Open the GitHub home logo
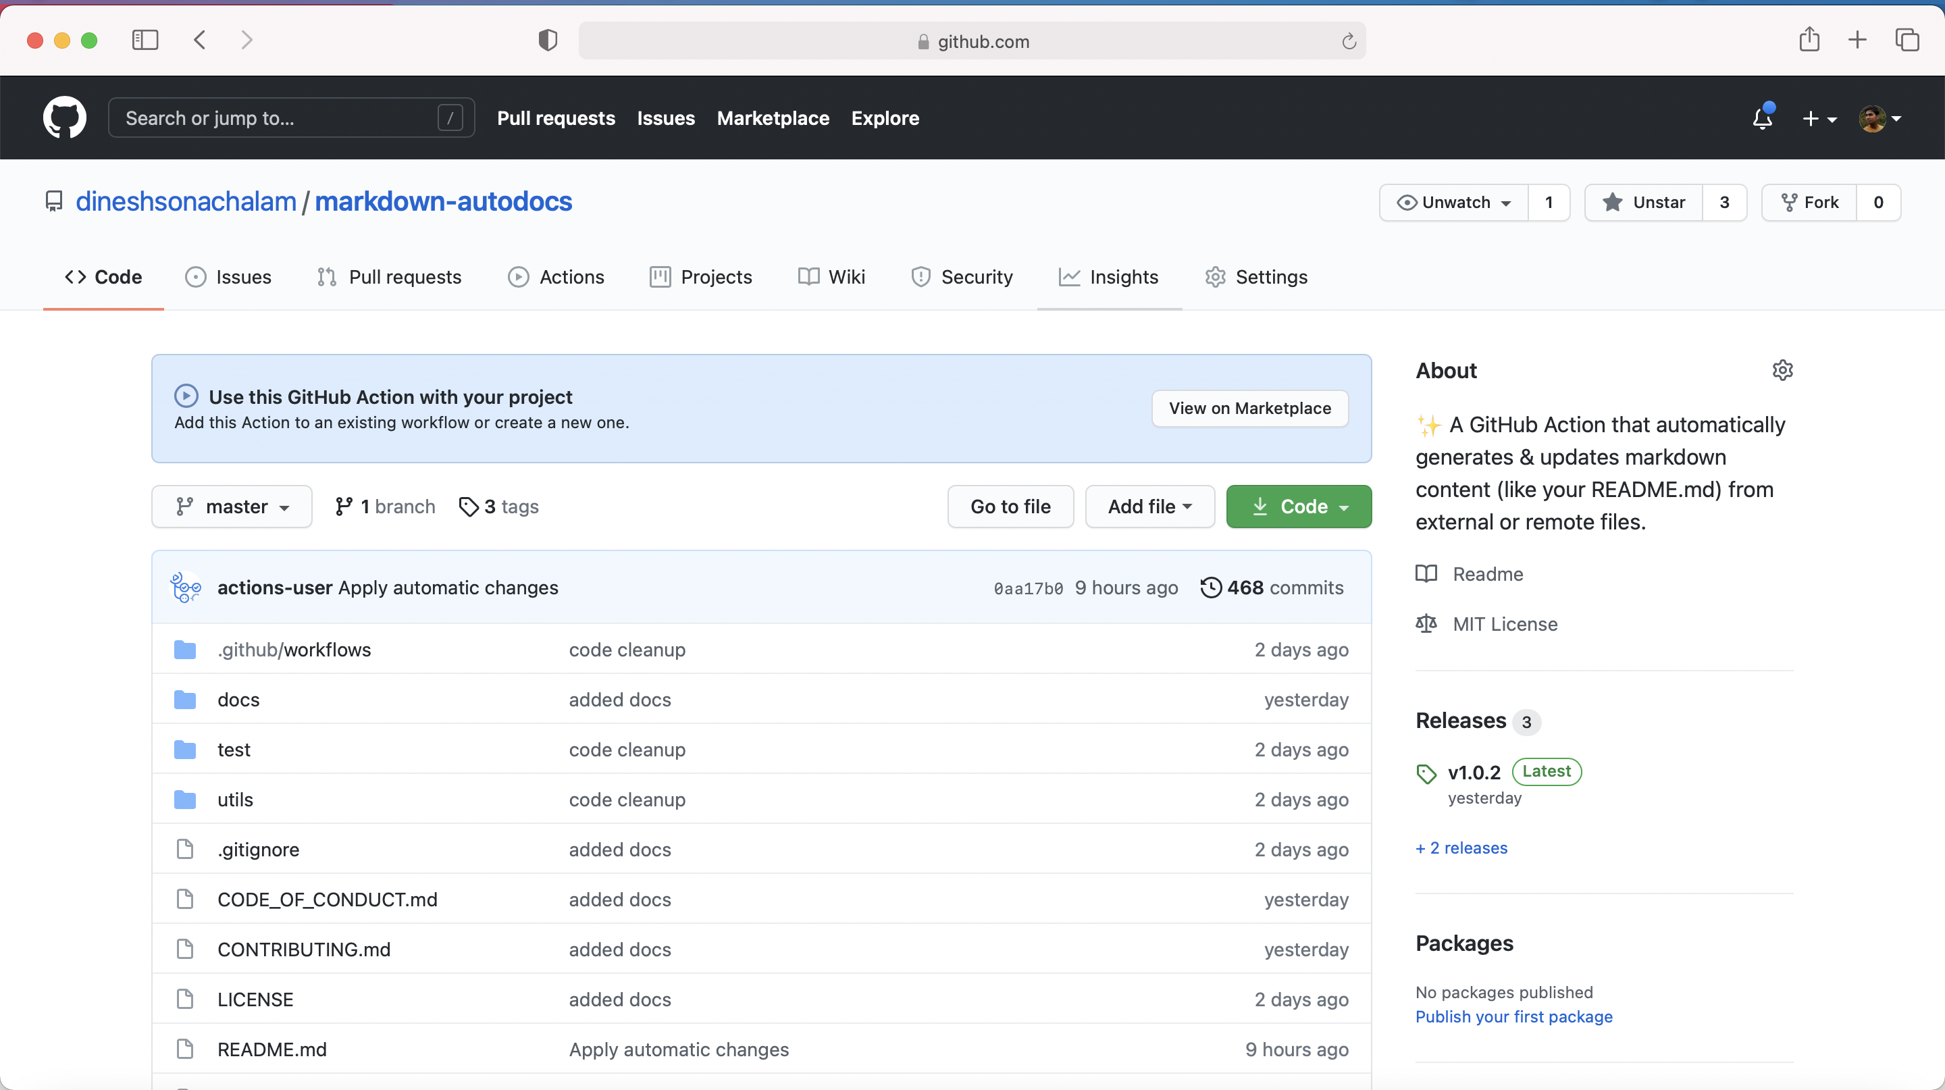Screen dimensions: 1945x1090 click(x=64, y=118)
